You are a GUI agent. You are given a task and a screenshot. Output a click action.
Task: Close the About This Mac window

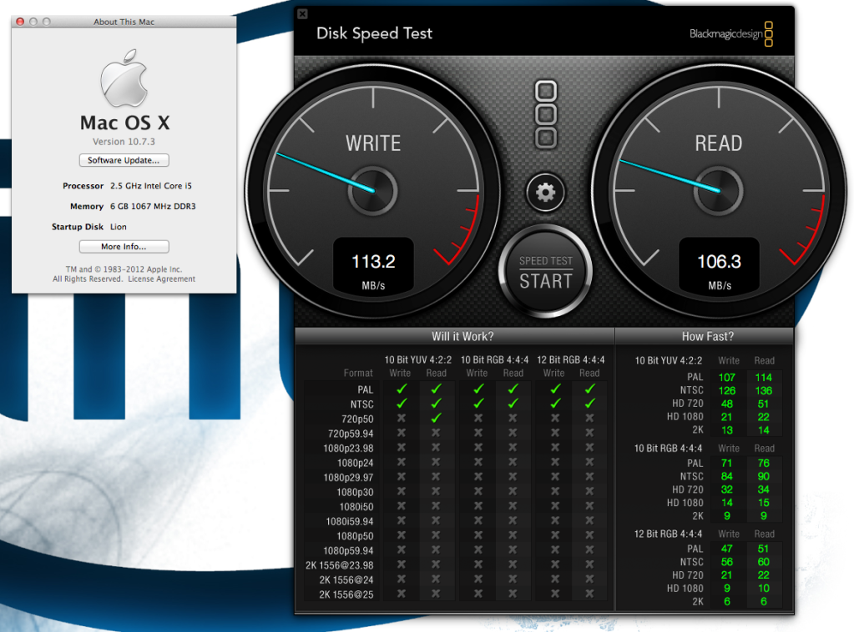pyautogui.click(x=20, y=22)
